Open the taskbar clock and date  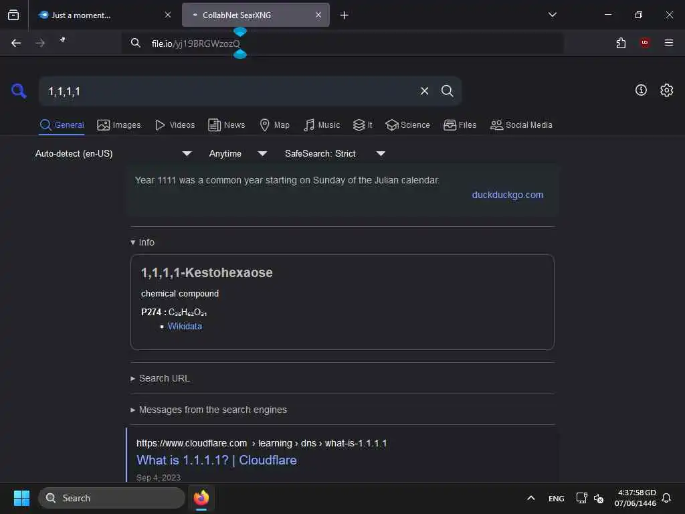click(x=635, y=498)
